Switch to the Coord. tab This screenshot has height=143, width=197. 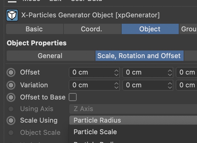pyautogui.click(x=92, y=29)
